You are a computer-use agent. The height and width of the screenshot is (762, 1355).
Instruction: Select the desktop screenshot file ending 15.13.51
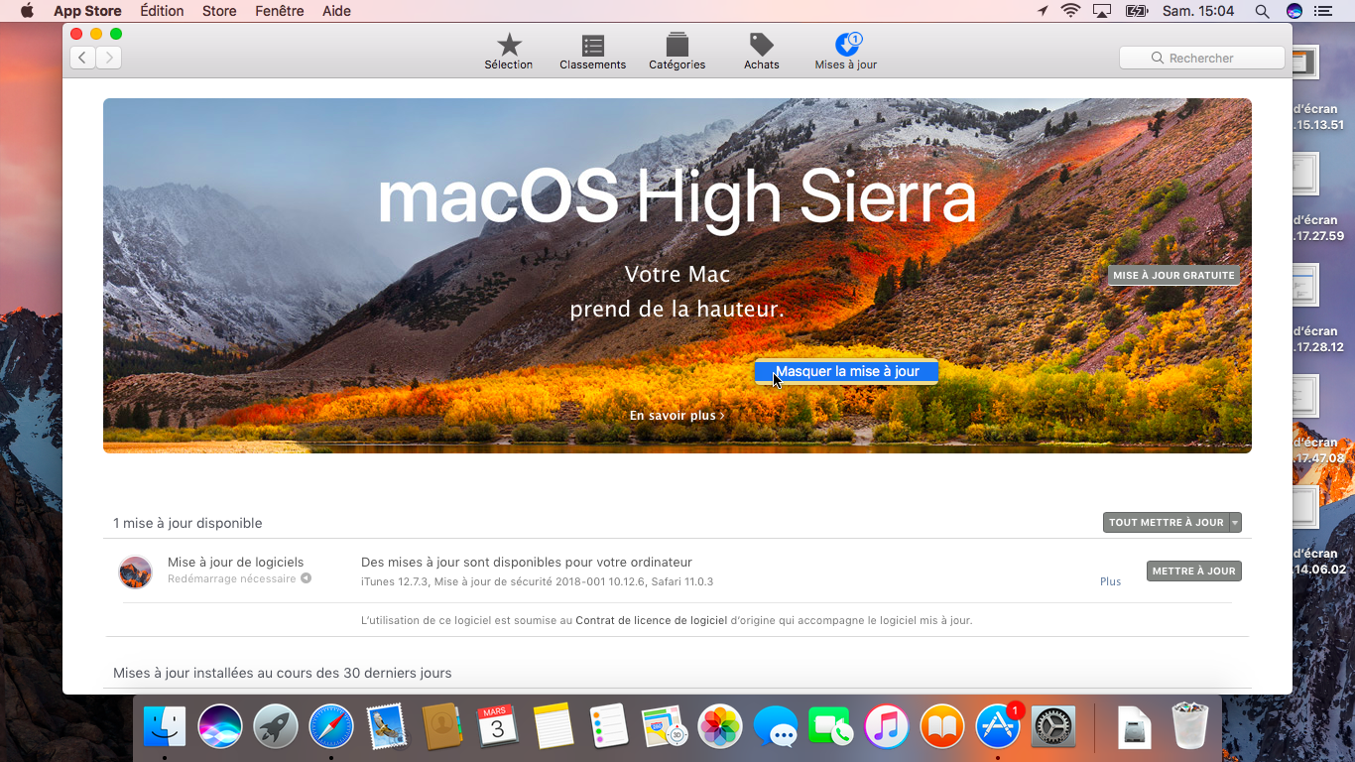click(x=1318, y=89)
